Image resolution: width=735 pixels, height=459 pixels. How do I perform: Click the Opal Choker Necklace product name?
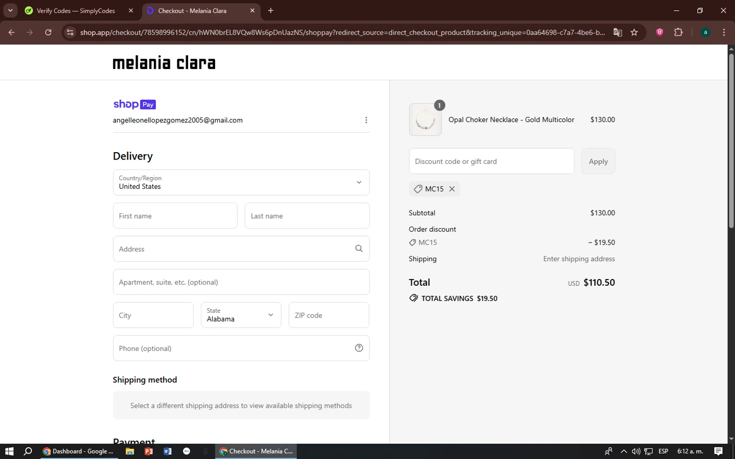click(511, 119)
